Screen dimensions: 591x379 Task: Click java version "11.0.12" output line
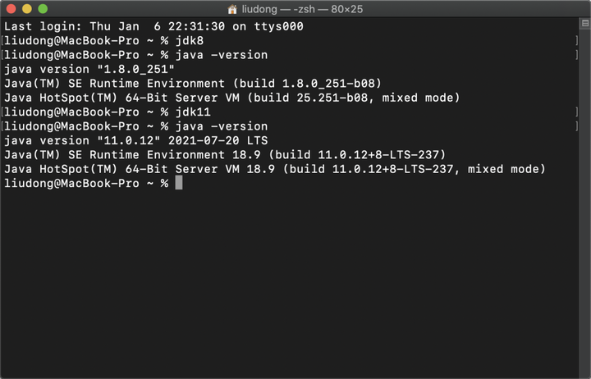[x=135, y=140]
